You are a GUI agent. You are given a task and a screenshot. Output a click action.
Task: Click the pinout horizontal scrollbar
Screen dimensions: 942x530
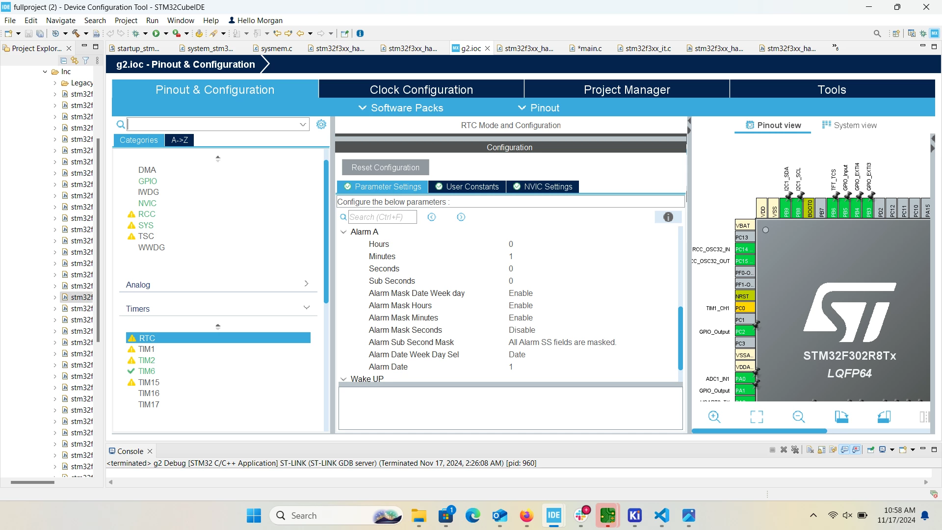tap(759, 431)
